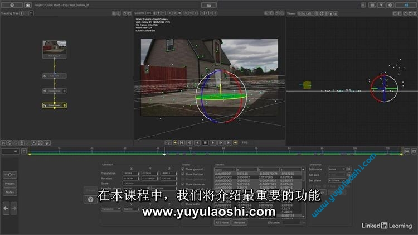418x235 pixels.
Task: Click the fit-all expand icon in tree toolbar
Action: click(x=40, y=143)
